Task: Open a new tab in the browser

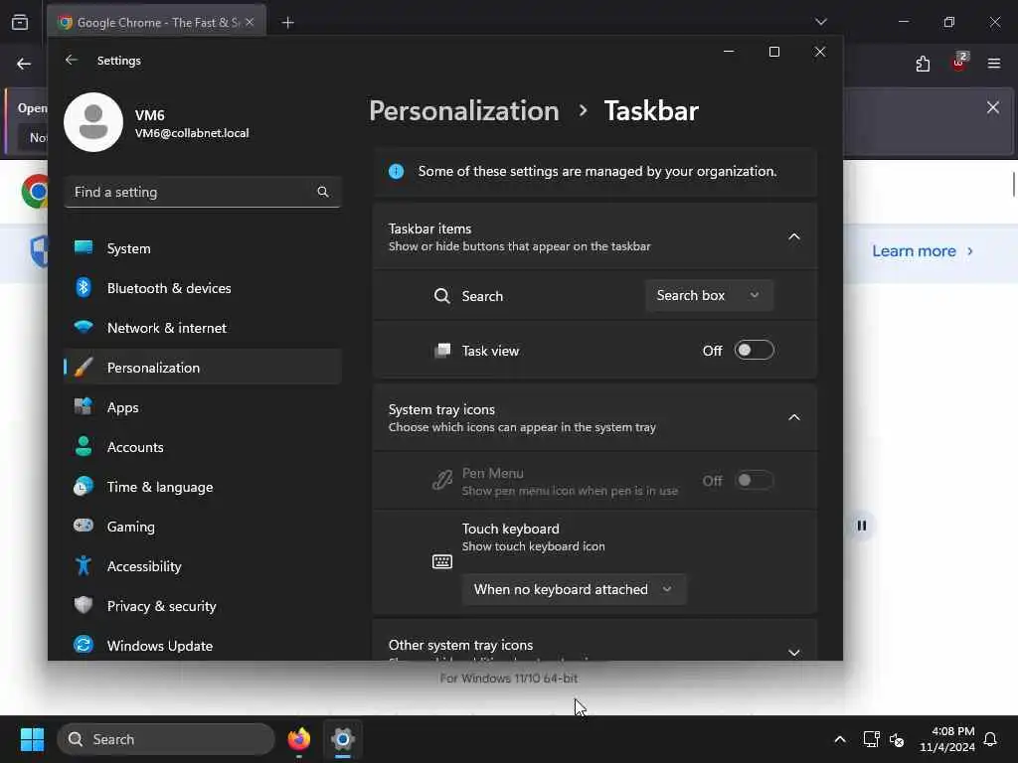Action: 287,23
